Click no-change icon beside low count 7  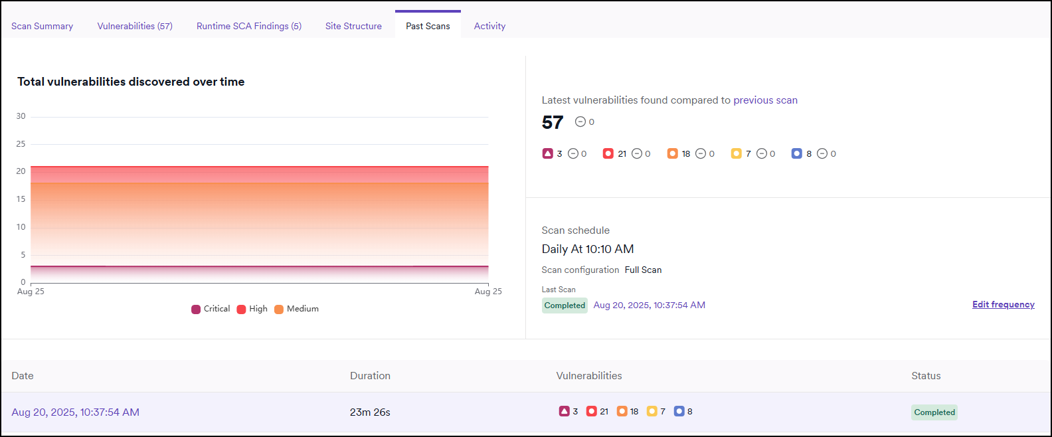tap(762, 153)
